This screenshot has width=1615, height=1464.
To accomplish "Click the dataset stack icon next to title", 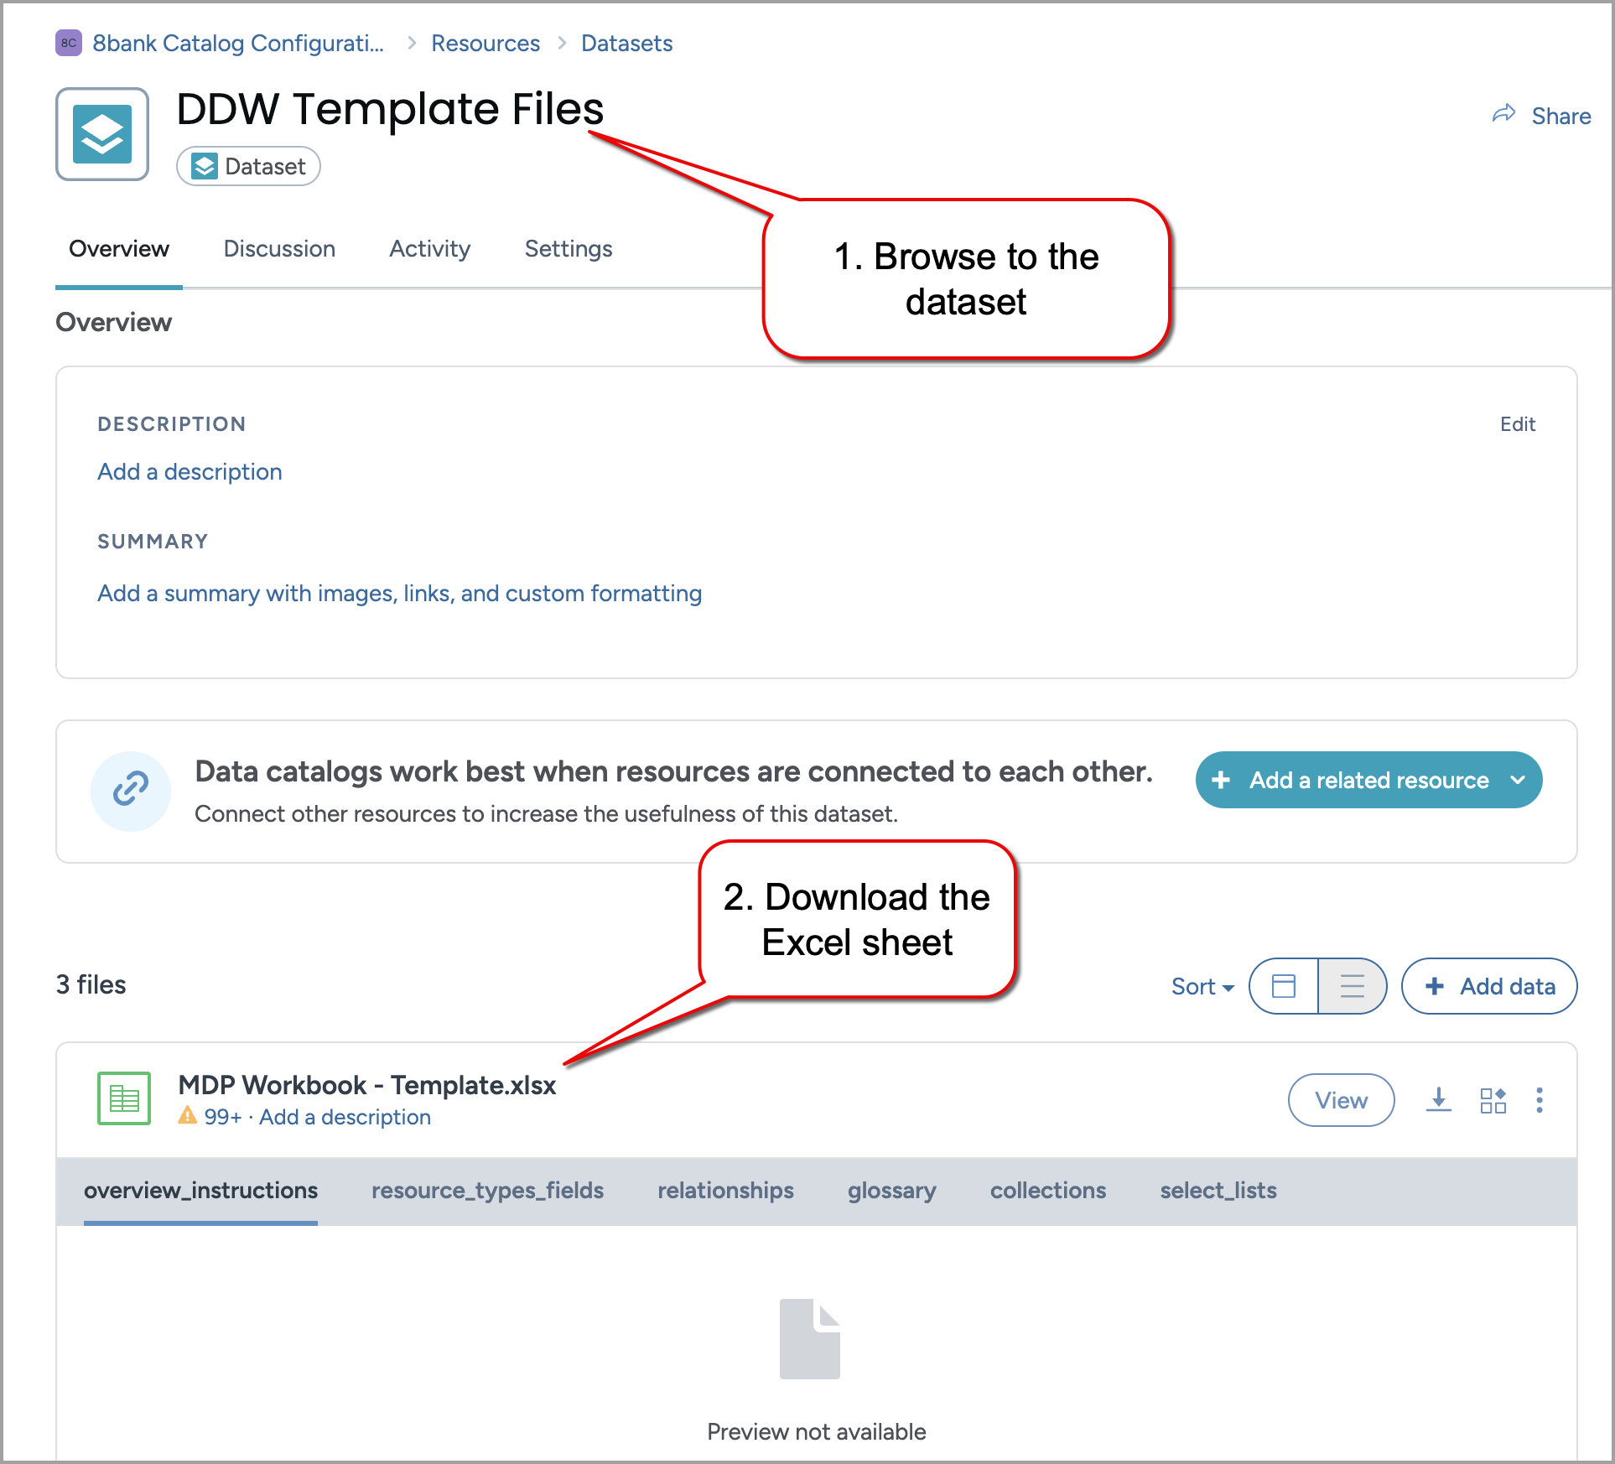I will [x=102, y=134].
